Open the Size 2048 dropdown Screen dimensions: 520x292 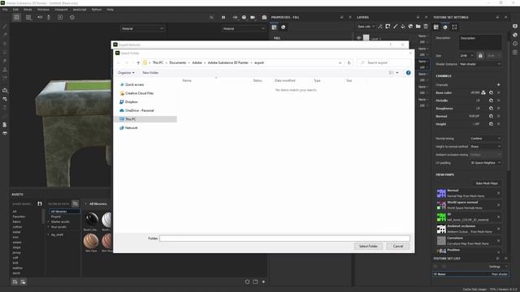tap(466, 56)
